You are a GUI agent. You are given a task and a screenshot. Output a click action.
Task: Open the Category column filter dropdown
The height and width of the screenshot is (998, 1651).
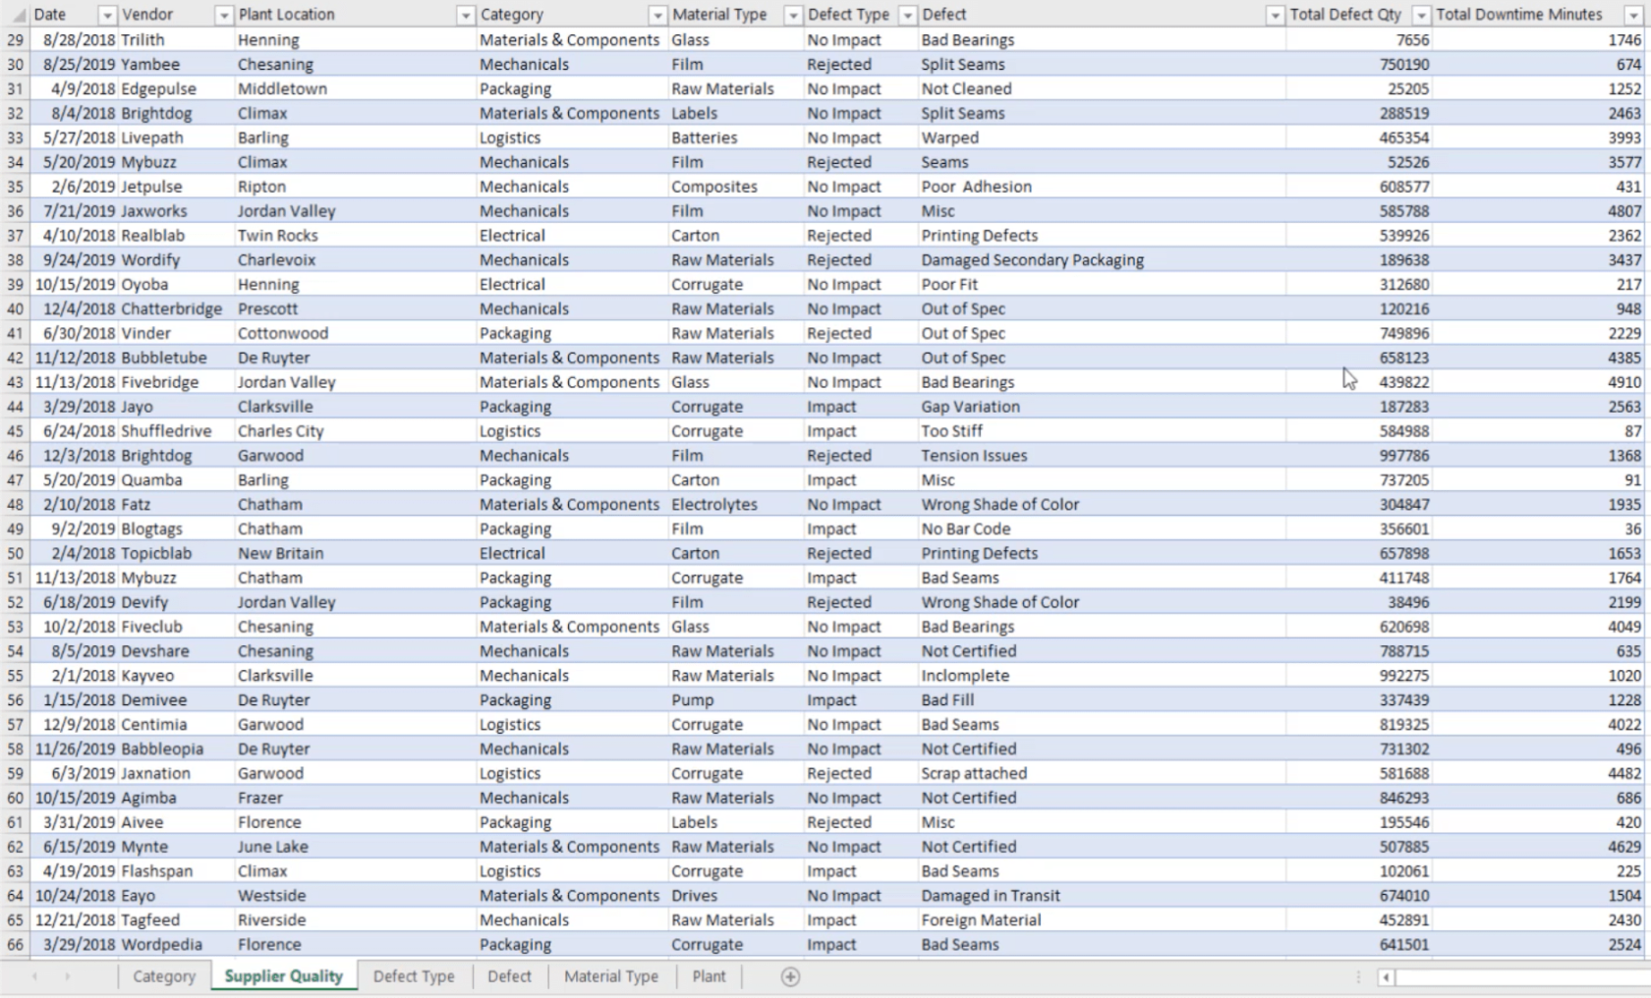tap(657, 15)
